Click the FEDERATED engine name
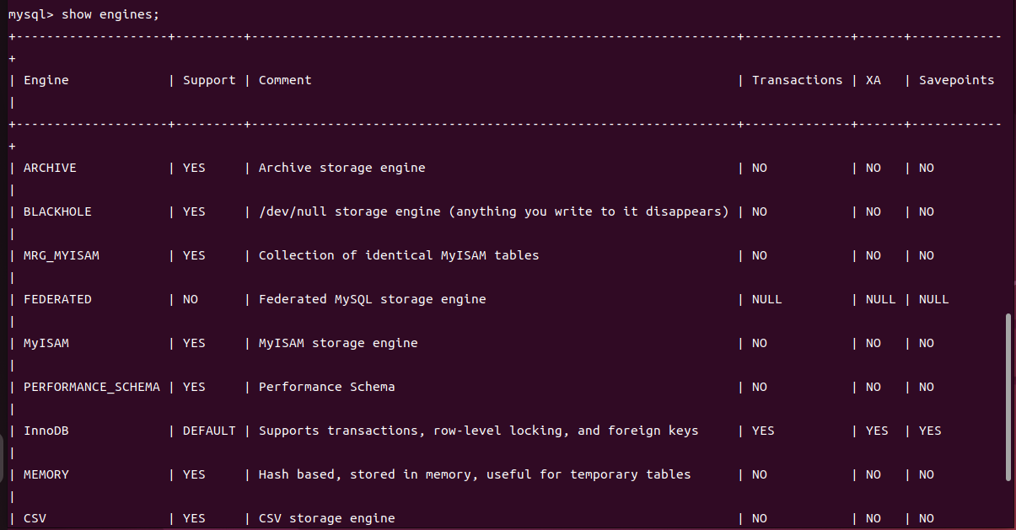 pos(57,299)
